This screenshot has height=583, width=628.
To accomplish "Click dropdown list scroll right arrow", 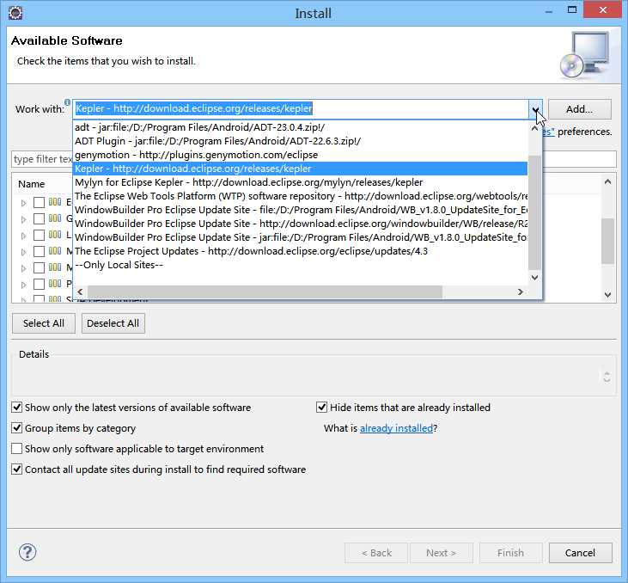I will pyautogui.click(x=521, y=291).
